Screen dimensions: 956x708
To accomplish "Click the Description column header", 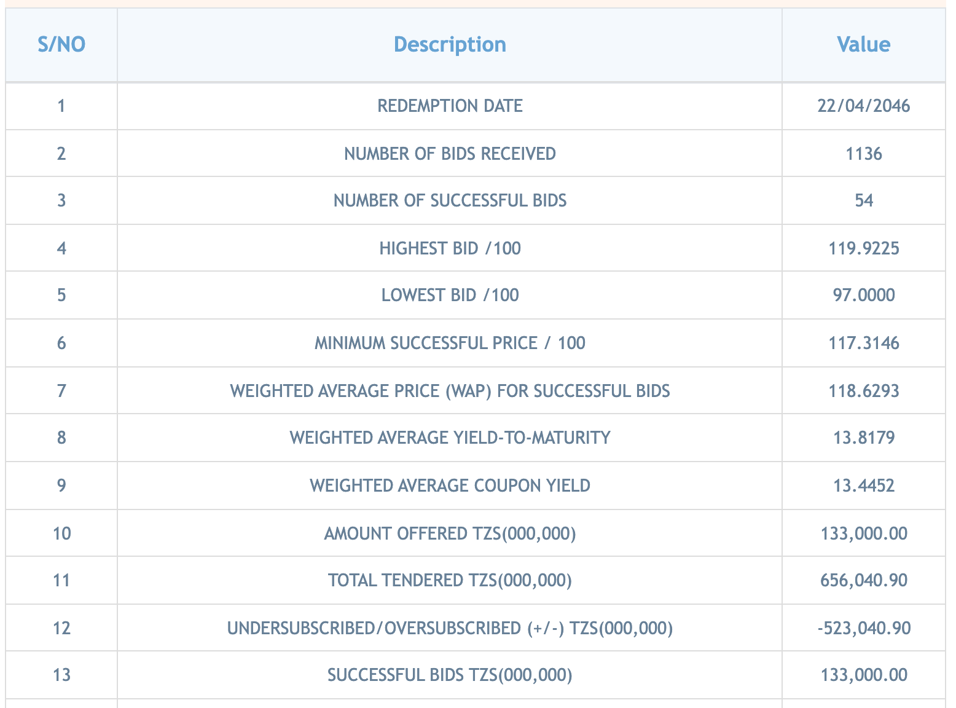I will pyautogui.click(x=450, y=45).
